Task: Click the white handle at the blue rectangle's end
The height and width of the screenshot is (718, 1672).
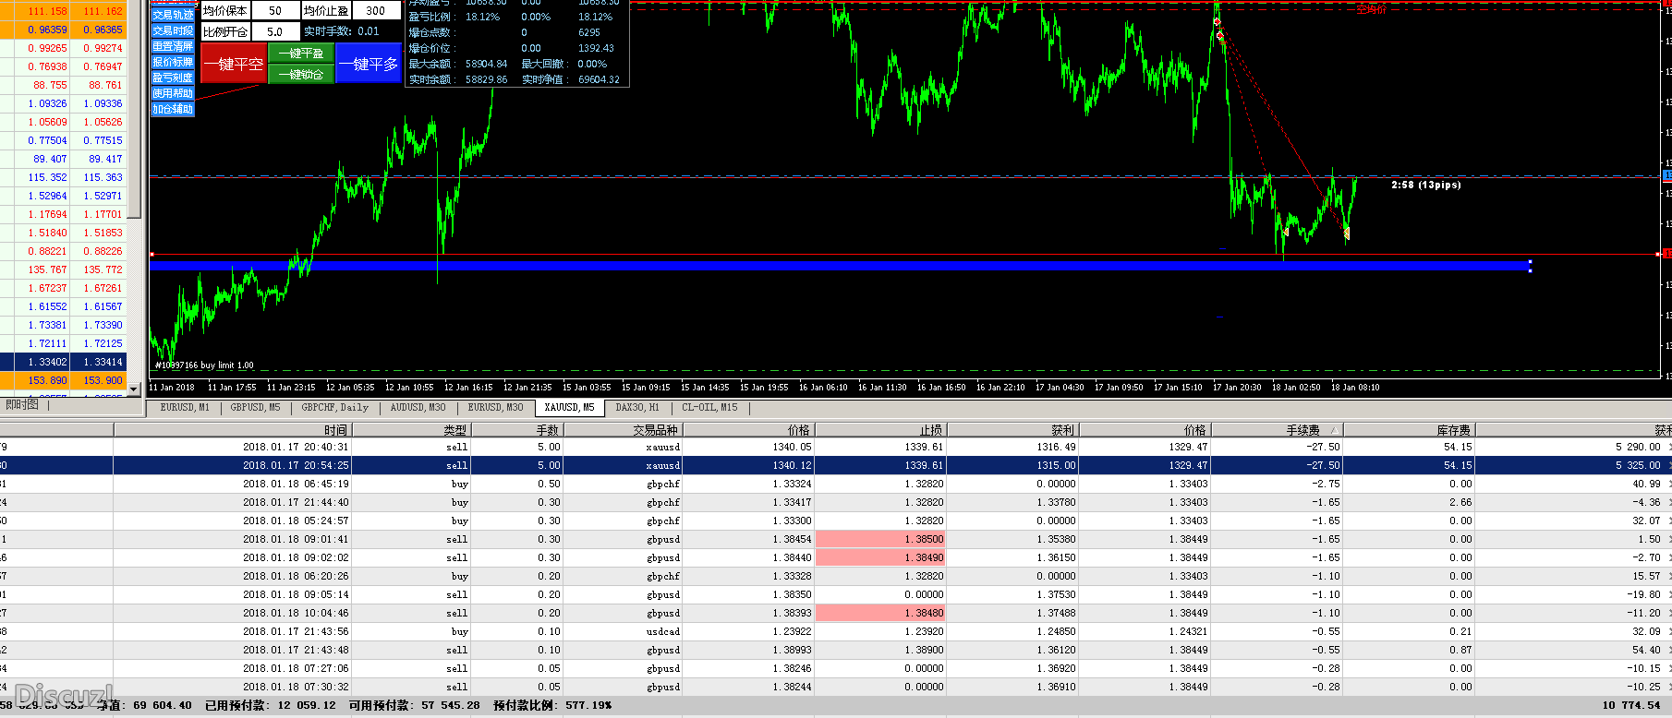Action: coord(1531,266)
